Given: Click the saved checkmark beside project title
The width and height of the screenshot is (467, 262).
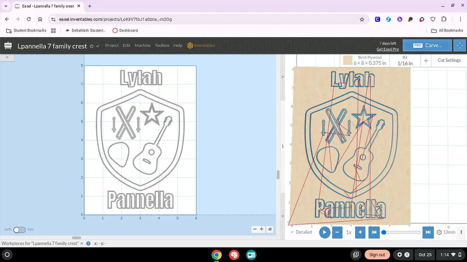Looking at the screenshot, I should click(98, 46).
